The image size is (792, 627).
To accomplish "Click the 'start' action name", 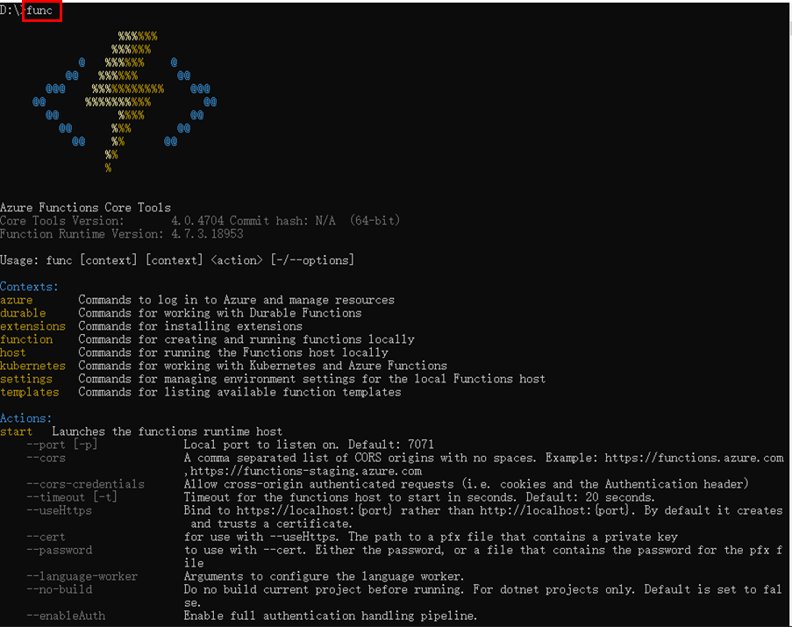I will tap(16, 431).
